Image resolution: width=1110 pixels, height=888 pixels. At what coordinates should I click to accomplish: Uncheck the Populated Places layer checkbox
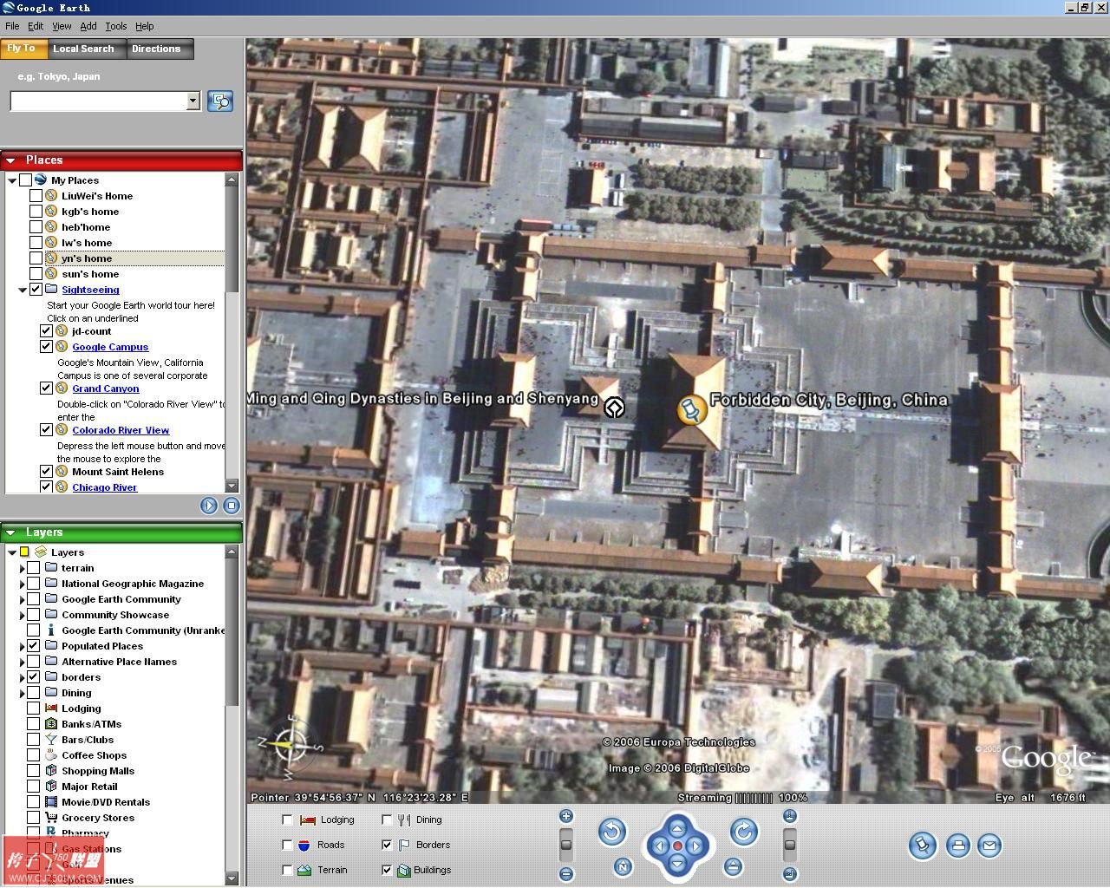(x=33, y=646)
